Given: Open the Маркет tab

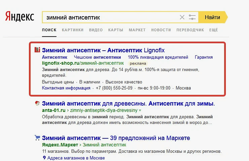Looking at the screenshot, I should click(x=137, y=30).
